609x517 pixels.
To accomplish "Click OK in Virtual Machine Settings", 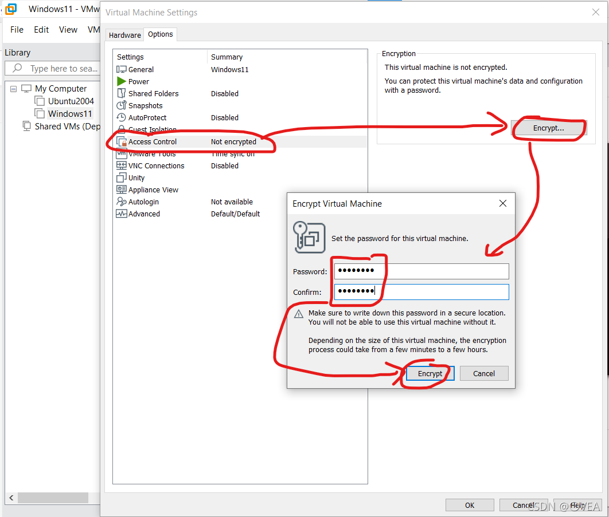I will tap(470, 505).
